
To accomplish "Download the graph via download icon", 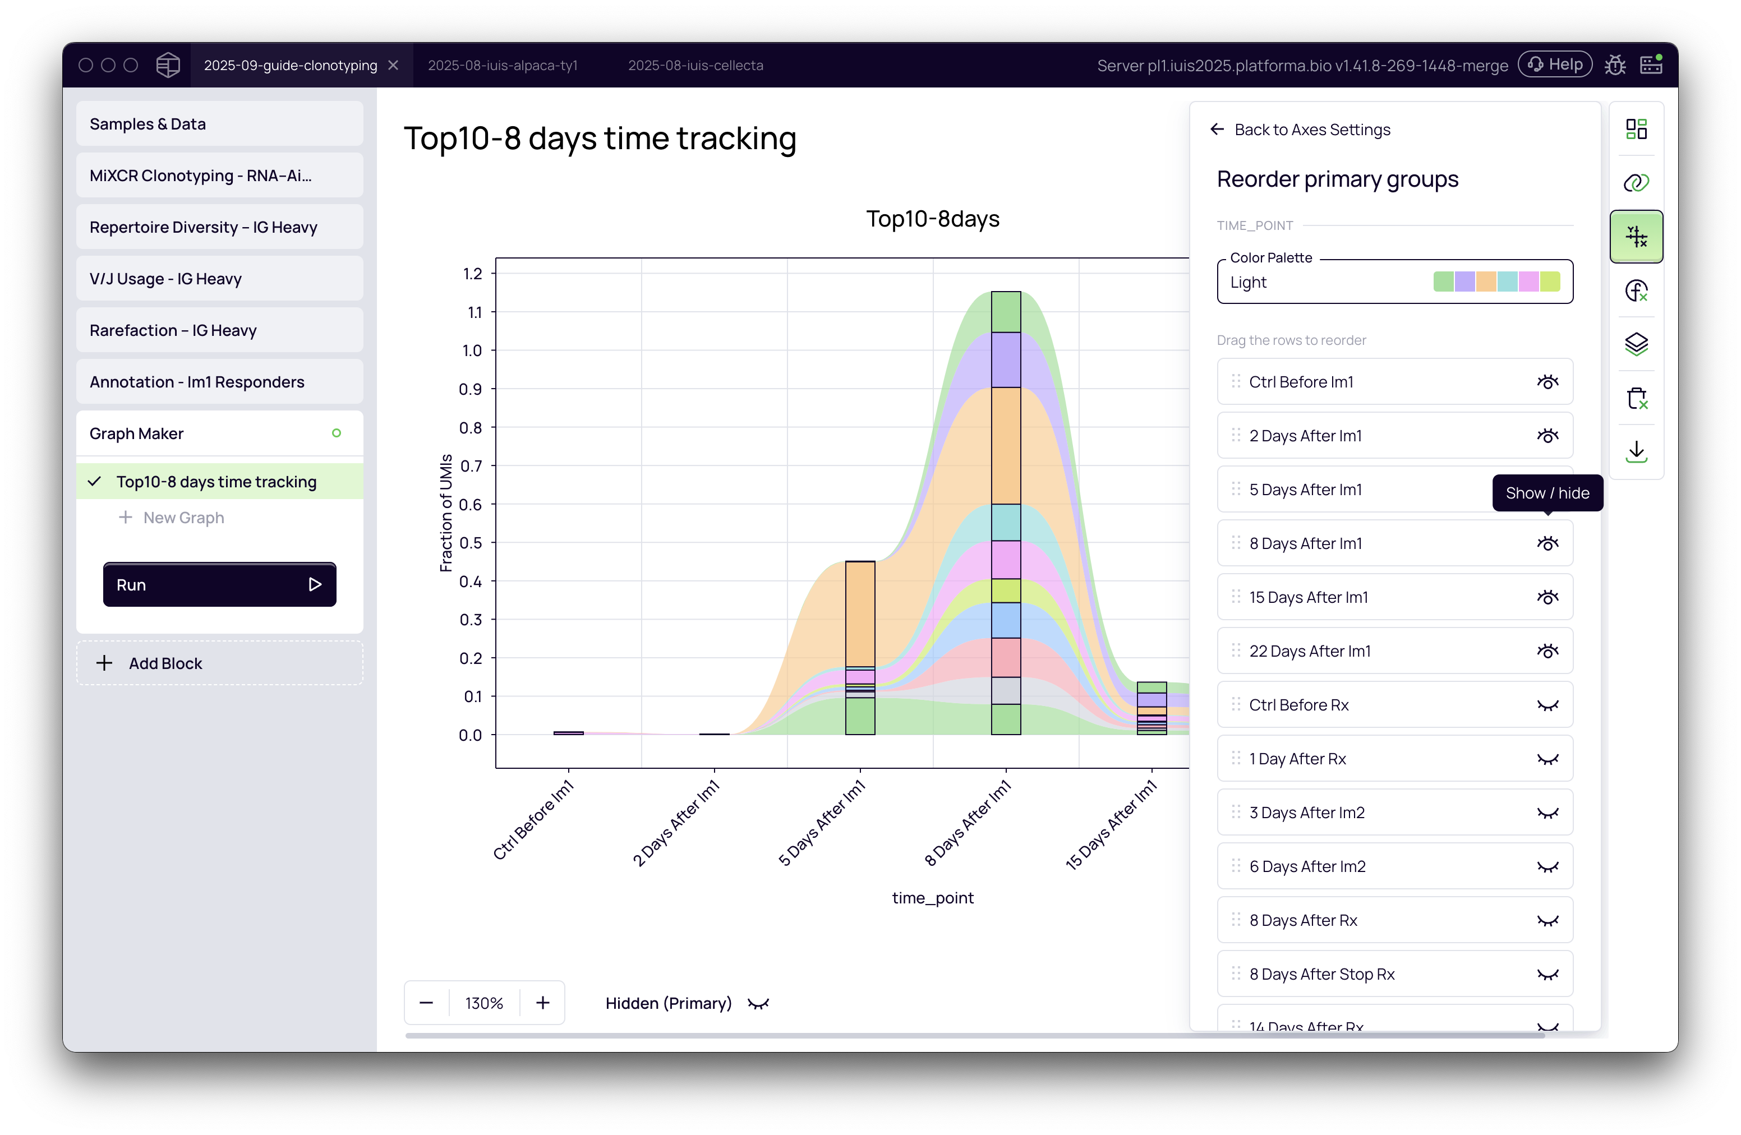I will point(1636,451).
